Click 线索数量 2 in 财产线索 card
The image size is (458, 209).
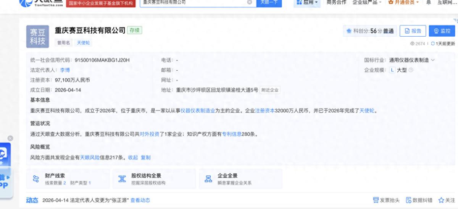pyautogui.click(x=55, y=183)
